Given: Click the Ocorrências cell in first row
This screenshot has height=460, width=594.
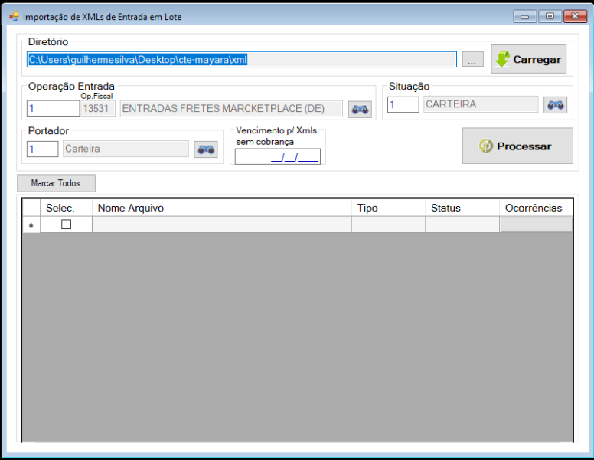Looking at the screenshot, I should [536, 225].
